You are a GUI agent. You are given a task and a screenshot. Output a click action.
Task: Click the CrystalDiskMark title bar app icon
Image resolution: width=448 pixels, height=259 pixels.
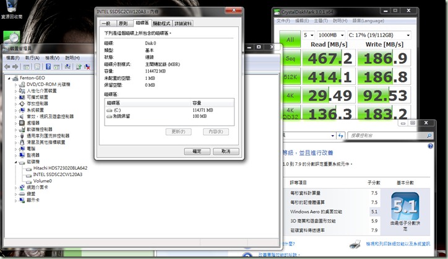click(277, 12)
